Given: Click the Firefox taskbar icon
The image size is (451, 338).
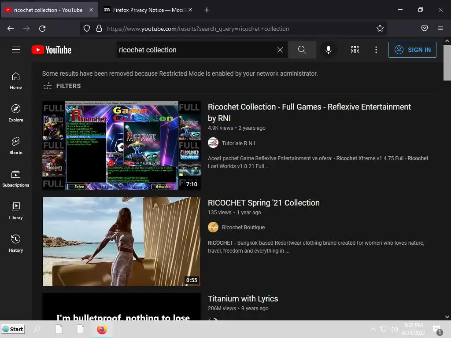Looking at the screenshot, I should click(x=102, y=329).
